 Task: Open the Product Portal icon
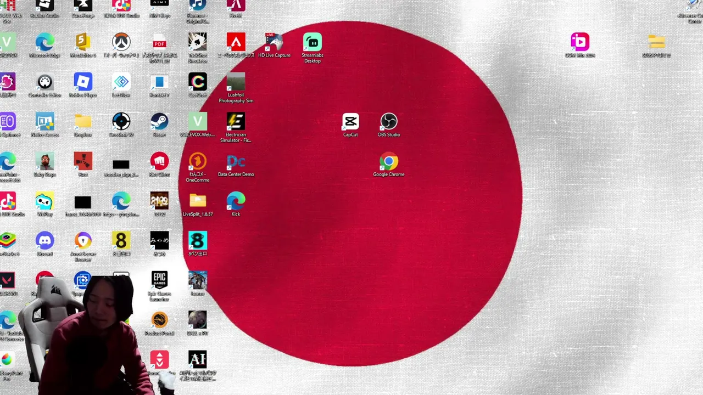click(159, 320)
